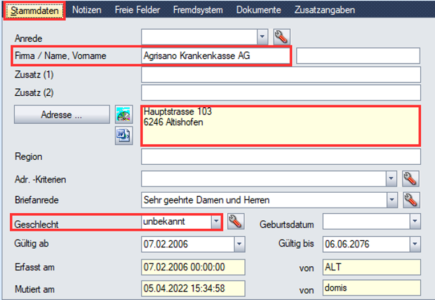The width and height of the screenshot is (435, 300).
Task: Open the Freie Felder tab
Action: [138, 10]
